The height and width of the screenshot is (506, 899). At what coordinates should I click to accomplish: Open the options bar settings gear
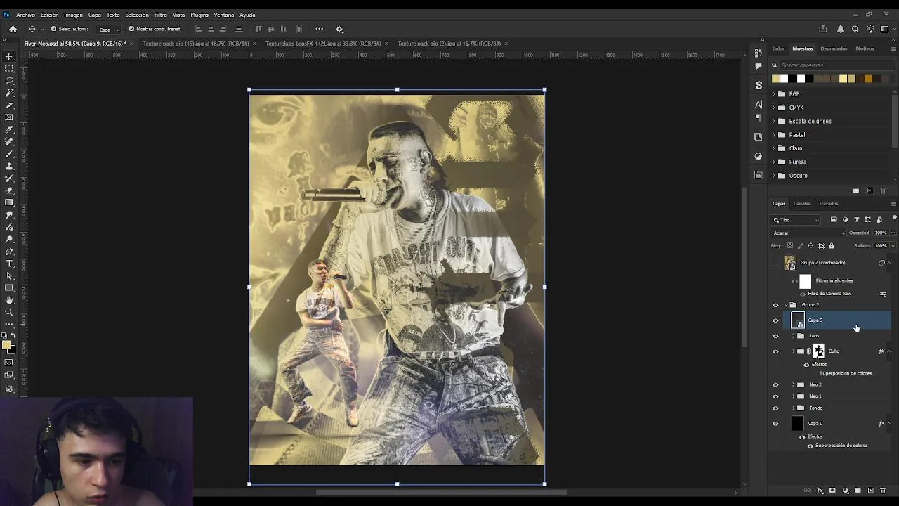339,29
